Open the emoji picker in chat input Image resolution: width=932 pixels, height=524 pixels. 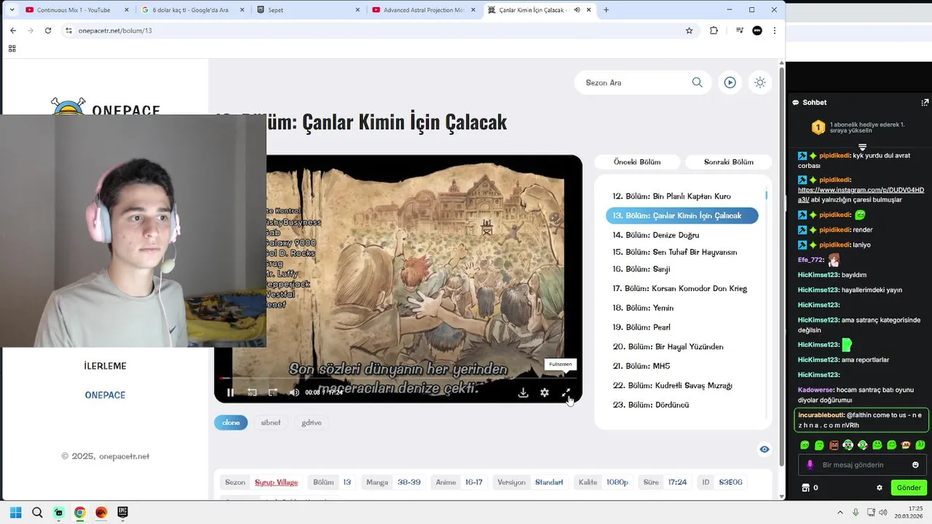(x=915, y=465)
